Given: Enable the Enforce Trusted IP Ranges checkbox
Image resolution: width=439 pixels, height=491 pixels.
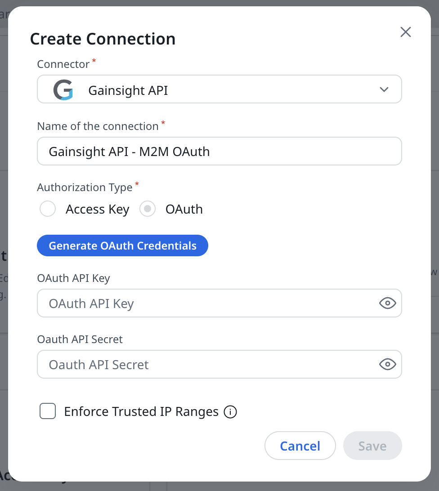Looking at the screenshot, I should (x=48, y=411).
